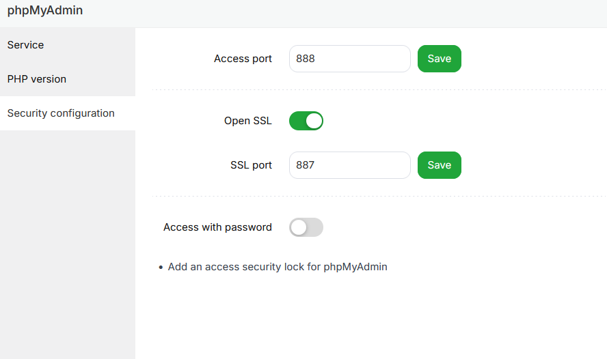Enable the Access with password switch
This screenshot has height=359, width=607.
click(306, 227)
